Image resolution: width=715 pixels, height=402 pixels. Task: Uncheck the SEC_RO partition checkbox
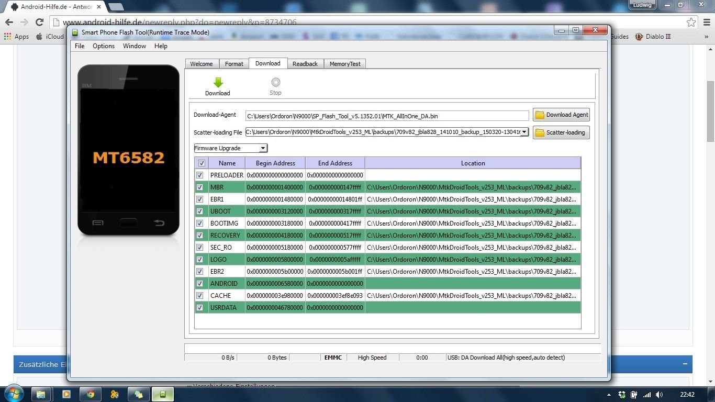(x=199, y=248)
